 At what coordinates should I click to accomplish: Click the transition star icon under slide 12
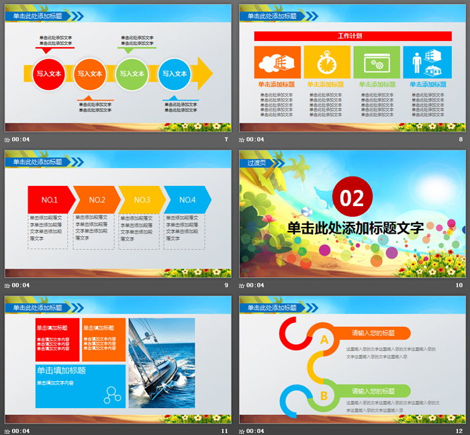[242, 430]
